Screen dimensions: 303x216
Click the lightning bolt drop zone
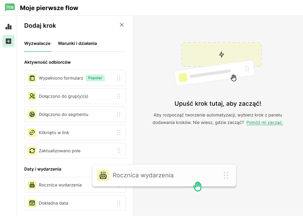(x=221, y=54)
